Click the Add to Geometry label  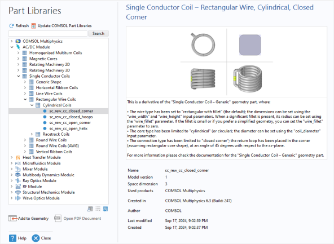click(x=33, y=218)
